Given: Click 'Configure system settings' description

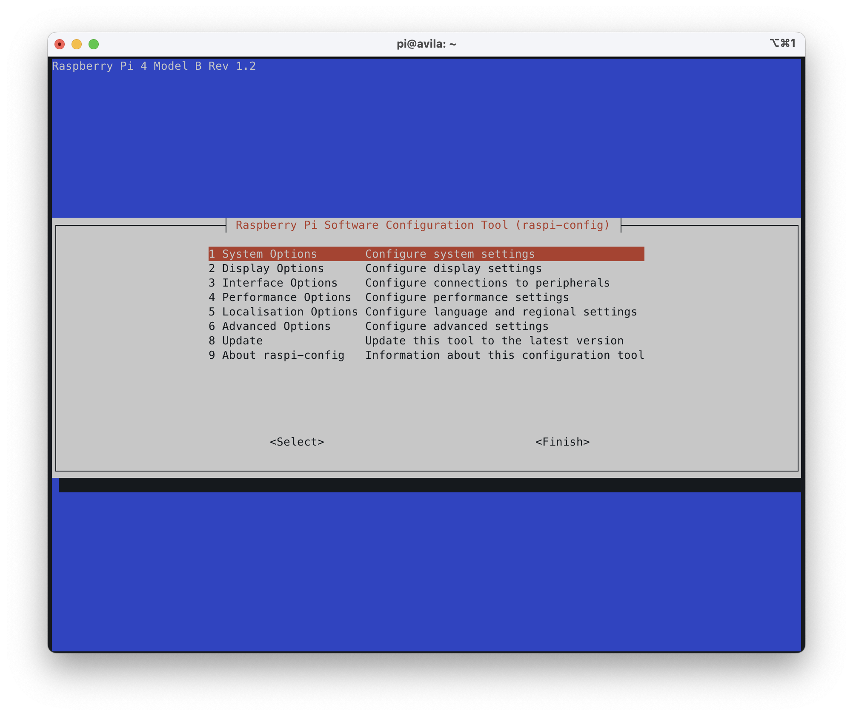Looking at the screenshot, I should point(450,254).
